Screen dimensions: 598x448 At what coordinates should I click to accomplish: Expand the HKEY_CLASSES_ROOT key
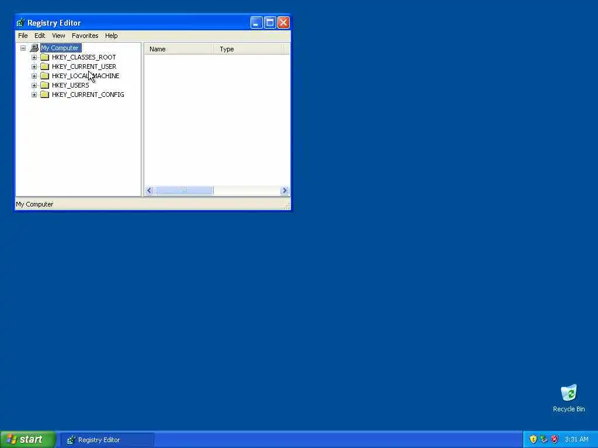tap(34, 57)
